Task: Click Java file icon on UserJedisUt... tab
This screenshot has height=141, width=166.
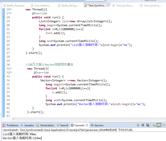Action: pos(32,5)
